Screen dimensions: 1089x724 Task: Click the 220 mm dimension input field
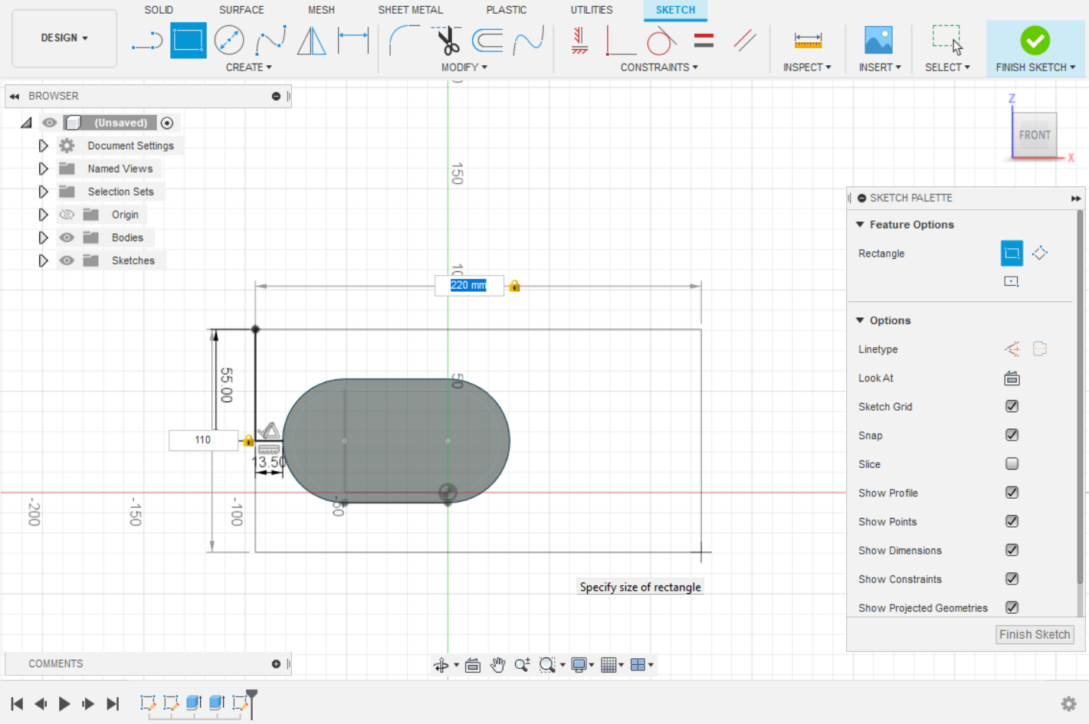pyautogui.click(x=468, y=285)
